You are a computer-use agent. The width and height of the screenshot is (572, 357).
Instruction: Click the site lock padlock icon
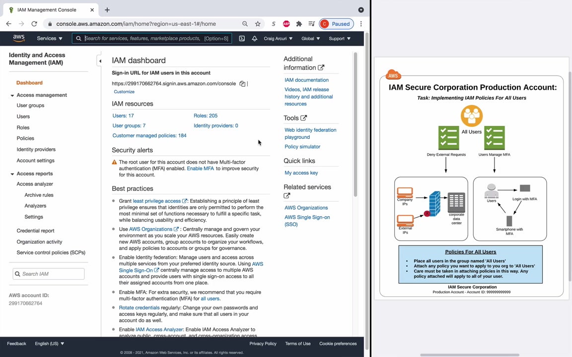(x=50, y=24)
